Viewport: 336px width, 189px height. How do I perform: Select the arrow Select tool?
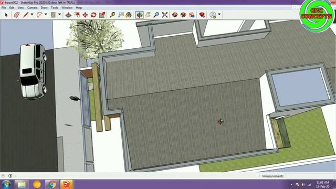pyautogui.click(x=6, y=15)
